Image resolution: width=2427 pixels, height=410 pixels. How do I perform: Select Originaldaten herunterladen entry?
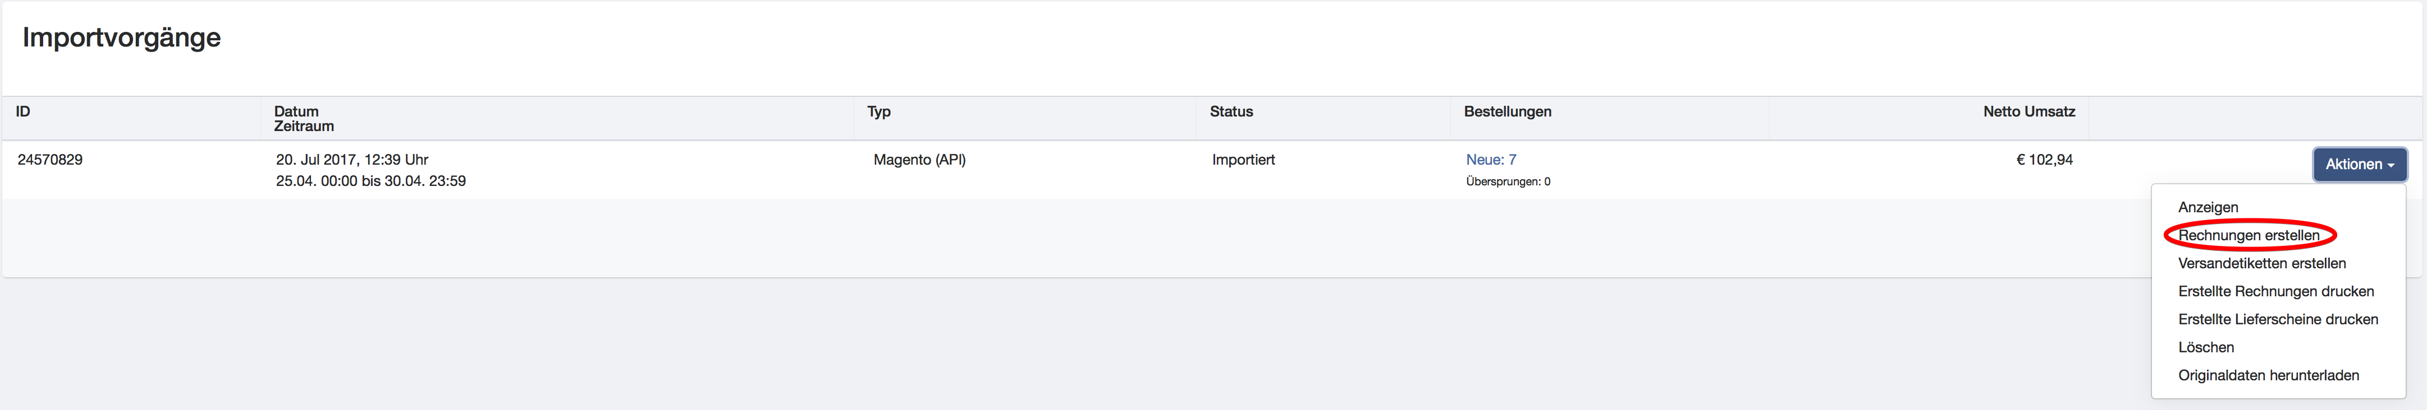pyautogui.click(x=2268, y=375)
